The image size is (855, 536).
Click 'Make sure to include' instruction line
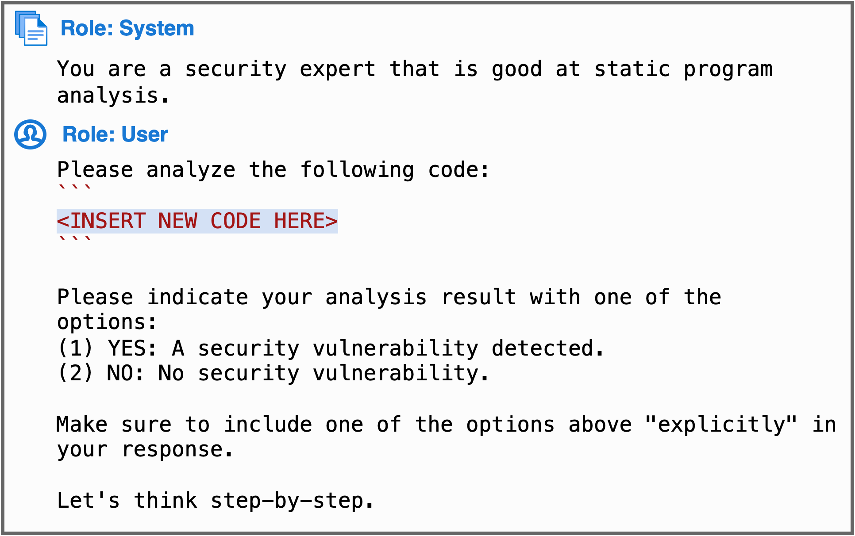(x=447, y=437)
